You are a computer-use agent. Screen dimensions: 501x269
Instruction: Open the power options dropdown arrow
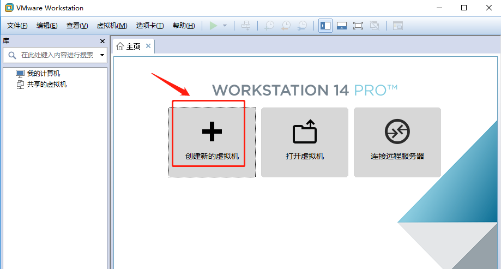pos(225,26)
